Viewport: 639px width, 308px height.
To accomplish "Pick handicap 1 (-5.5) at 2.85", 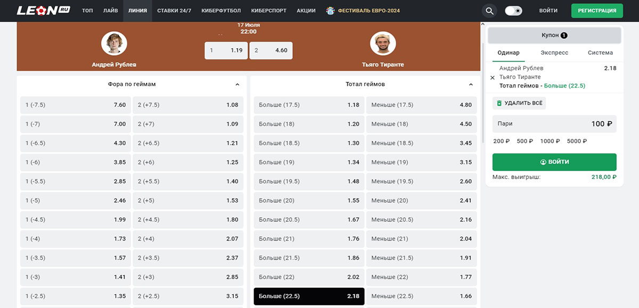I will click(76, 182).
